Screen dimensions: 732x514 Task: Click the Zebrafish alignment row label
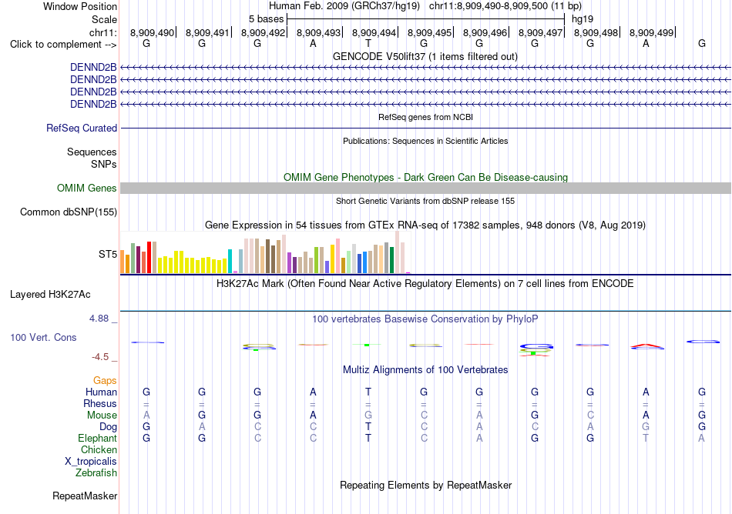[x=96, y=472]
